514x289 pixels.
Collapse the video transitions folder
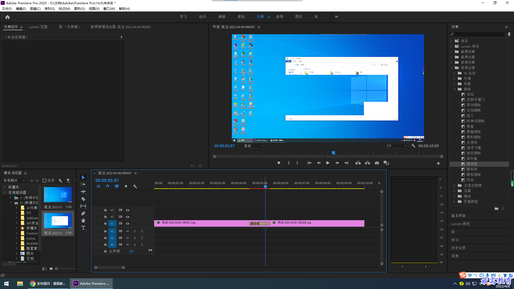(452, 68)
